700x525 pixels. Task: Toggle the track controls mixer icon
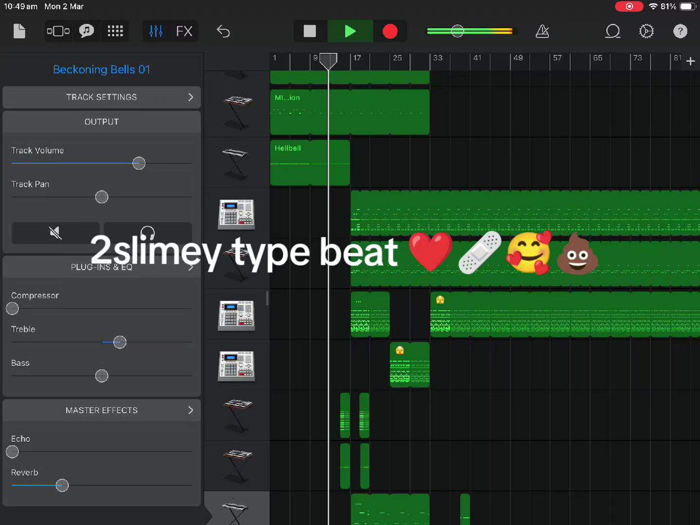click(156, 32)
